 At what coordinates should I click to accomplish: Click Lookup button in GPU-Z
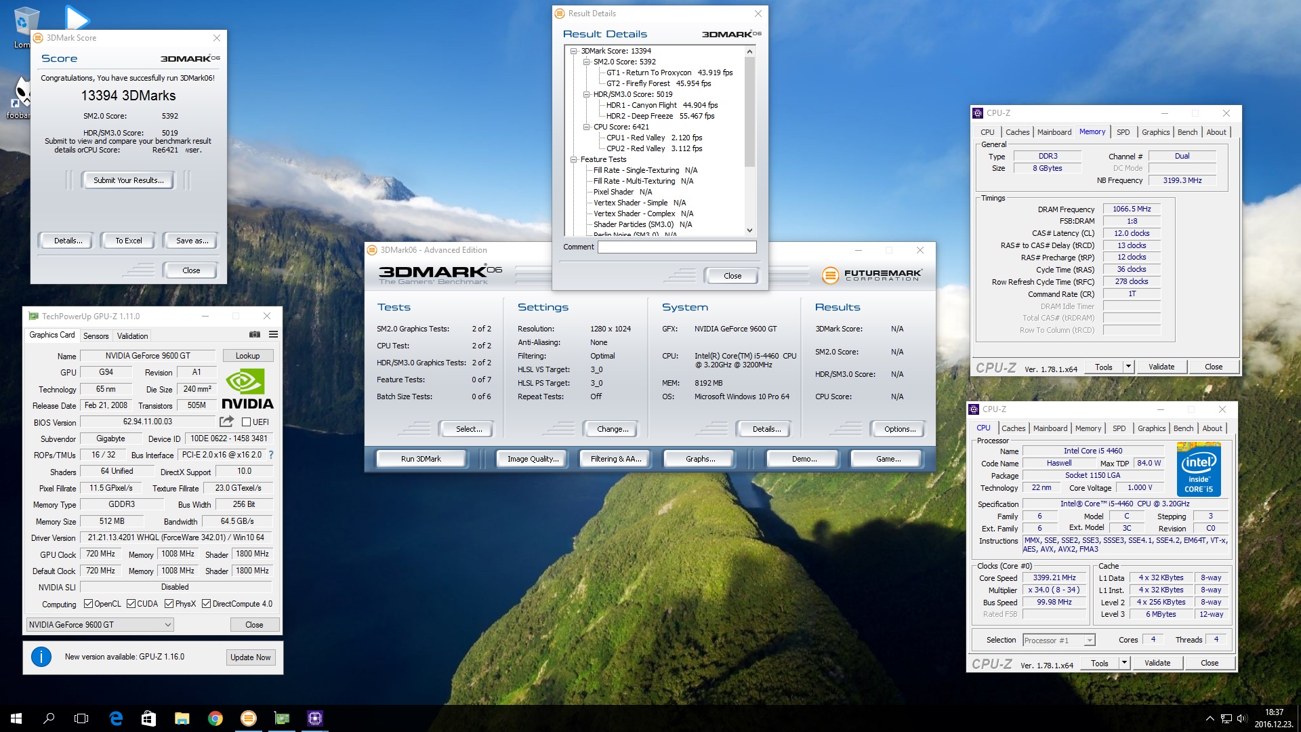(247, 356)
